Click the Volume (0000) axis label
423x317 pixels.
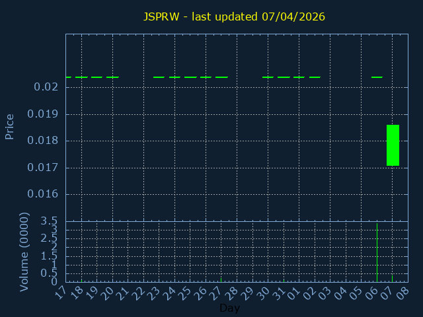[x=24, y=252]
